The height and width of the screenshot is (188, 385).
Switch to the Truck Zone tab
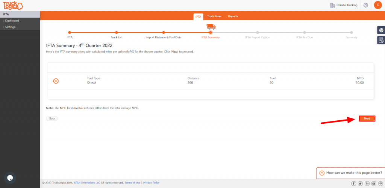coord(214,17)
